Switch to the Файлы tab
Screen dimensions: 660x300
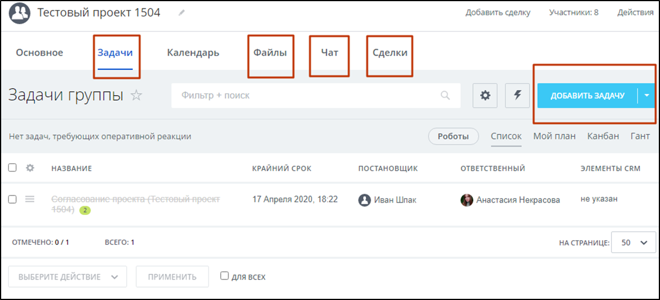coord(270,53)
